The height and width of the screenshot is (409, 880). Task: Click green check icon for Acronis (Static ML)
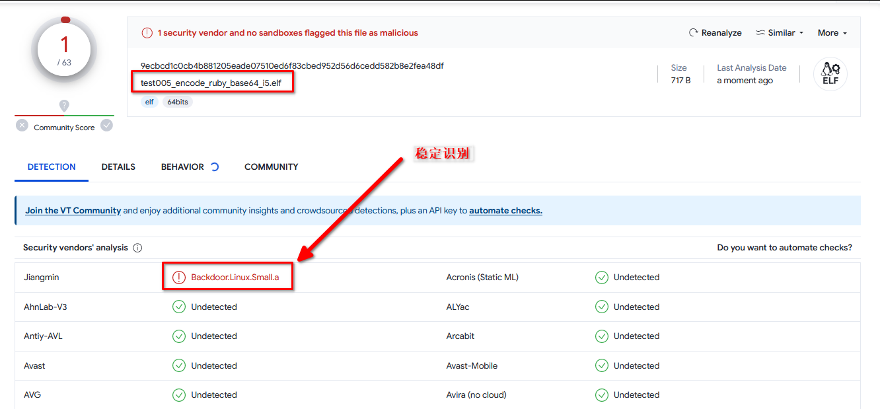[x=601, y=278]
